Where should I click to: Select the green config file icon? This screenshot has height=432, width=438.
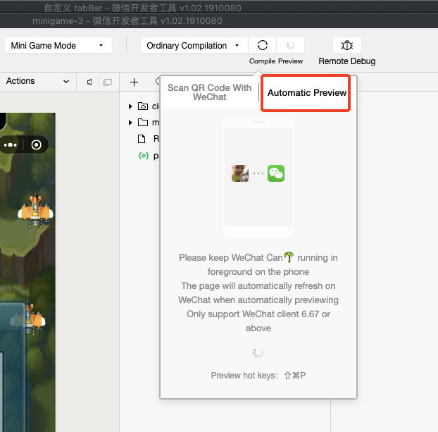point(143,156)
